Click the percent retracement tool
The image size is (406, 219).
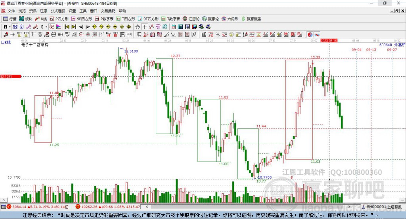218,35
